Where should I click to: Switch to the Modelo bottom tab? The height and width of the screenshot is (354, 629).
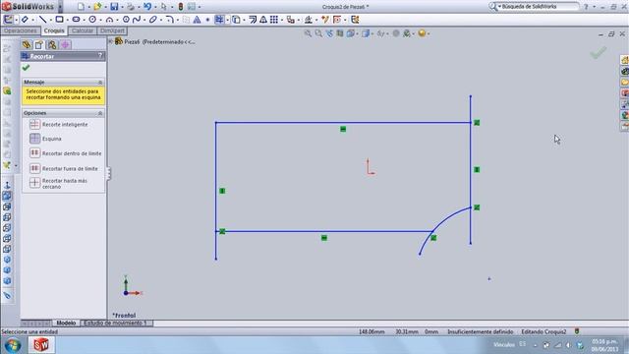[x=66, y=323]
